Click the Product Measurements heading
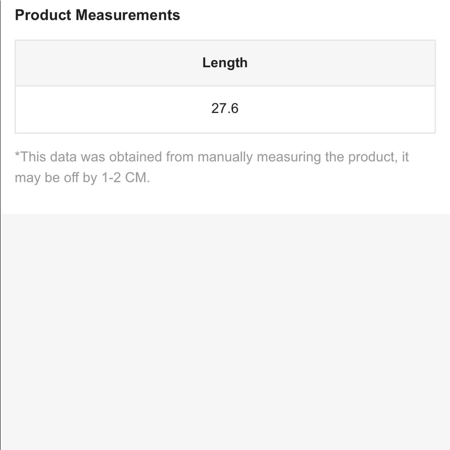The image size is (450, 450). pos(97,15)
